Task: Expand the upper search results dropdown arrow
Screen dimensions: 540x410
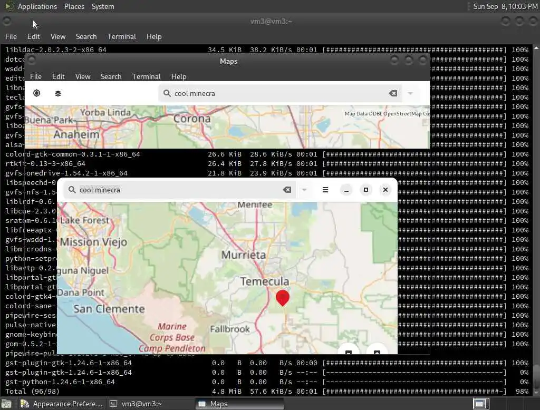Action: point(410,93)
